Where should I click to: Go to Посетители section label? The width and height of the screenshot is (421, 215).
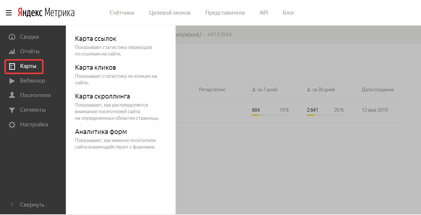tap(35, 95)
